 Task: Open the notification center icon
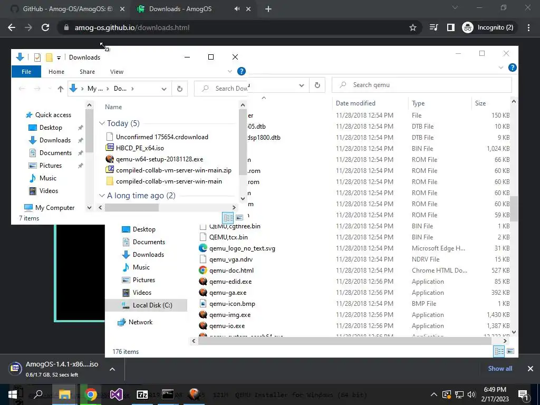[x=523, y=394]
